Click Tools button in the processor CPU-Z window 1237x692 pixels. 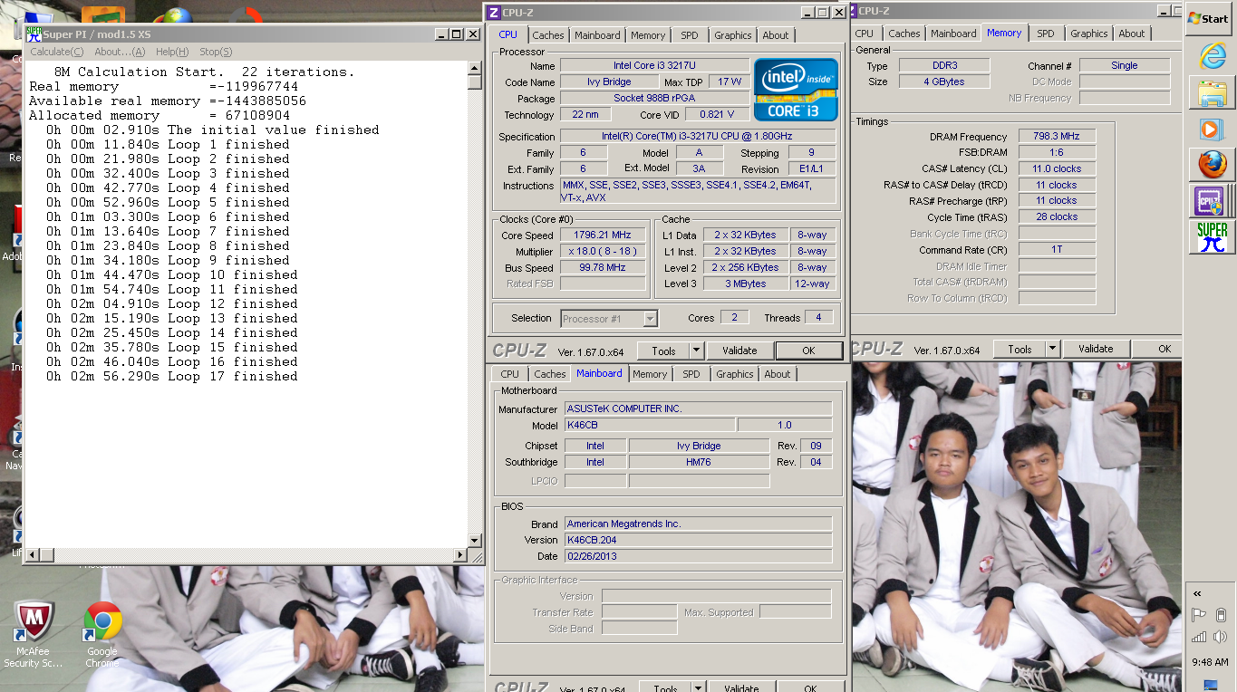click(663, 351)
